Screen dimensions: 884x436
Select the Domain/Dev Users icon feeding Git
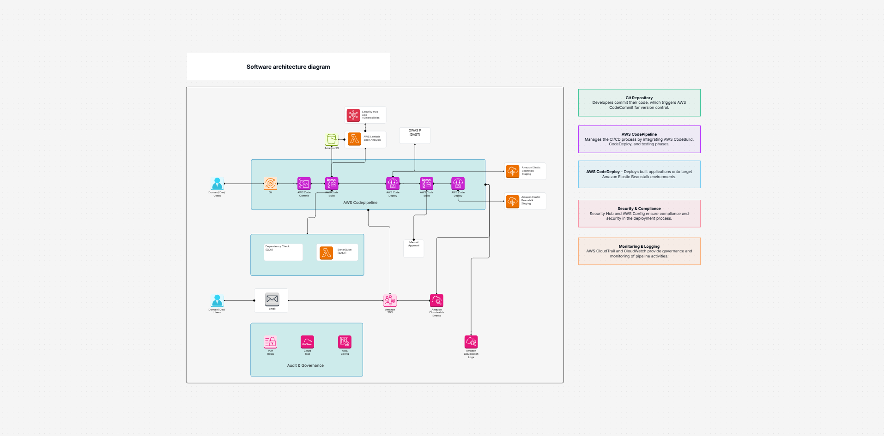pyautogui.click(x=217, y=184)
